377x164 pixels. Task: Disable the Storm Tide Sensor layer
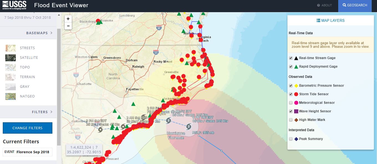pos(291,94)
